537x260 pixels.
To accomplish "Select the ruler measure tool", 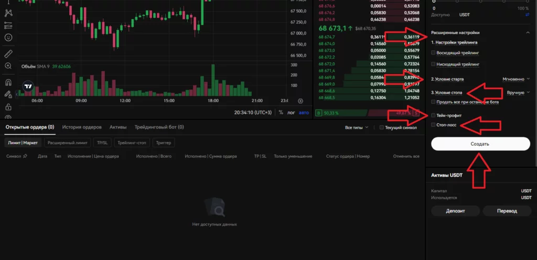I will click(x=8, y=53).
